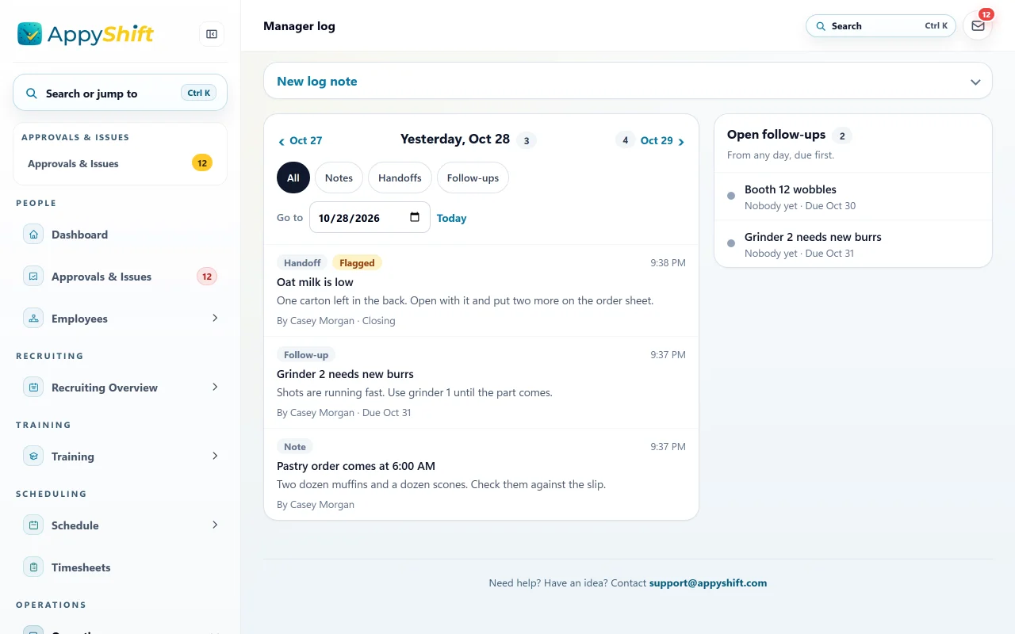Click the Grinder 2 log entry titled in the day list
Screen dimensions: 1015x634
(x=345, y=374)
